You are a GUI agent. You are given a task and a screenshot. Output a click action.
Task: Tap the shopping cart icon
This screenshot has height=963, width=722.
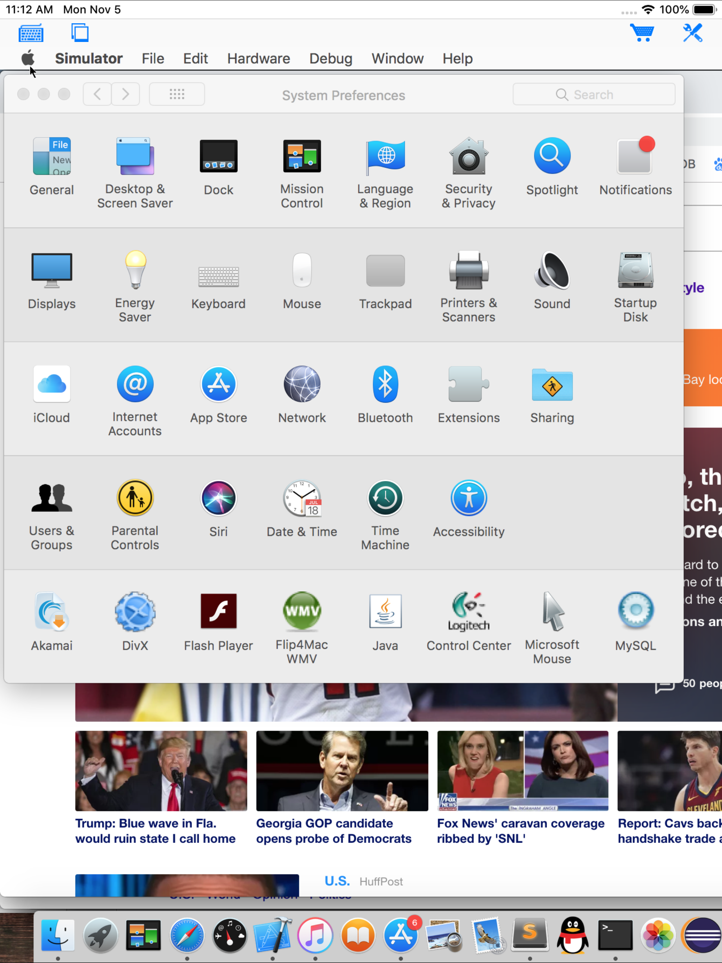641,33
